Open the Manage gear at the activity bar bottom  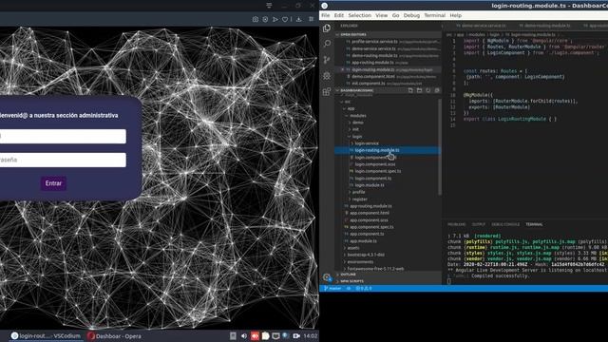click(x=327, y=277)
